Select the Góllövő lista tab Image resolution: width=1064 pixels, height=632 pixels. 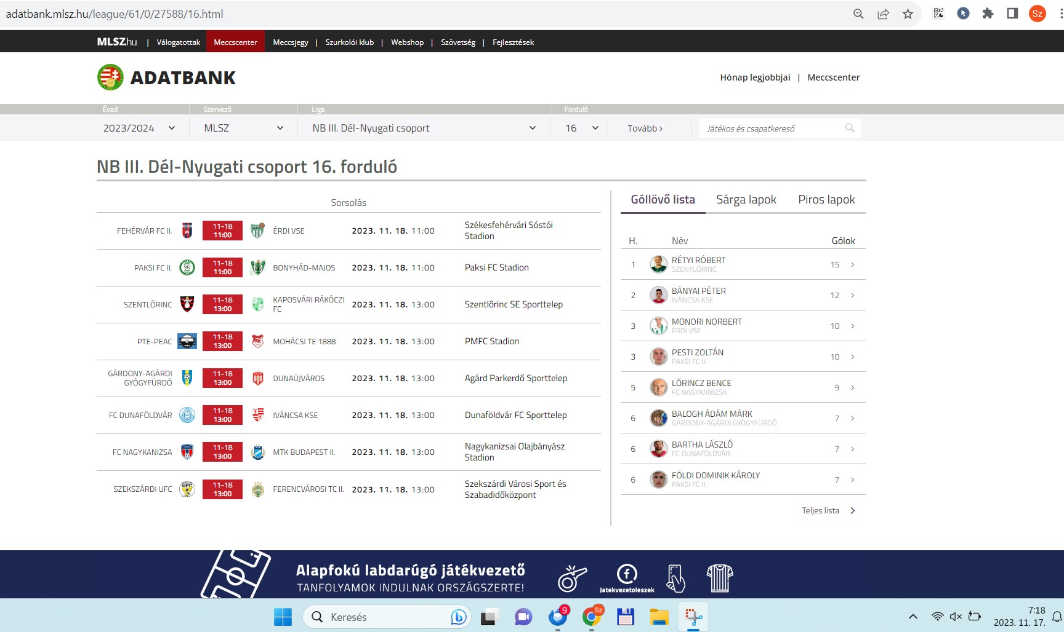click(x=663, y=199)
